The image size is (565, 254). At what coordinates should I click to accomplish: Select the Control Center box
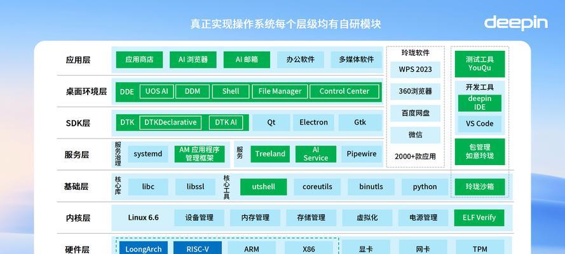pos(344,91)
